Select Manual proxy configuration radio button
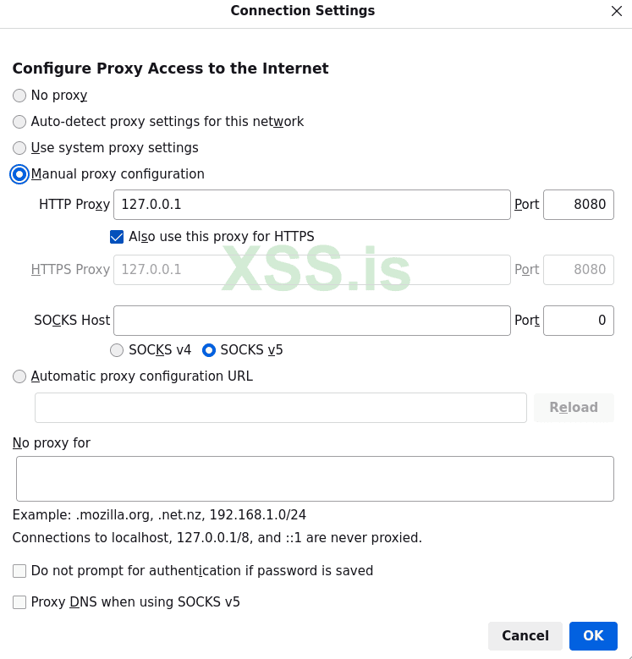Image resolution: width=632 pixels, height=659 pixels. (x=19, y=174)
